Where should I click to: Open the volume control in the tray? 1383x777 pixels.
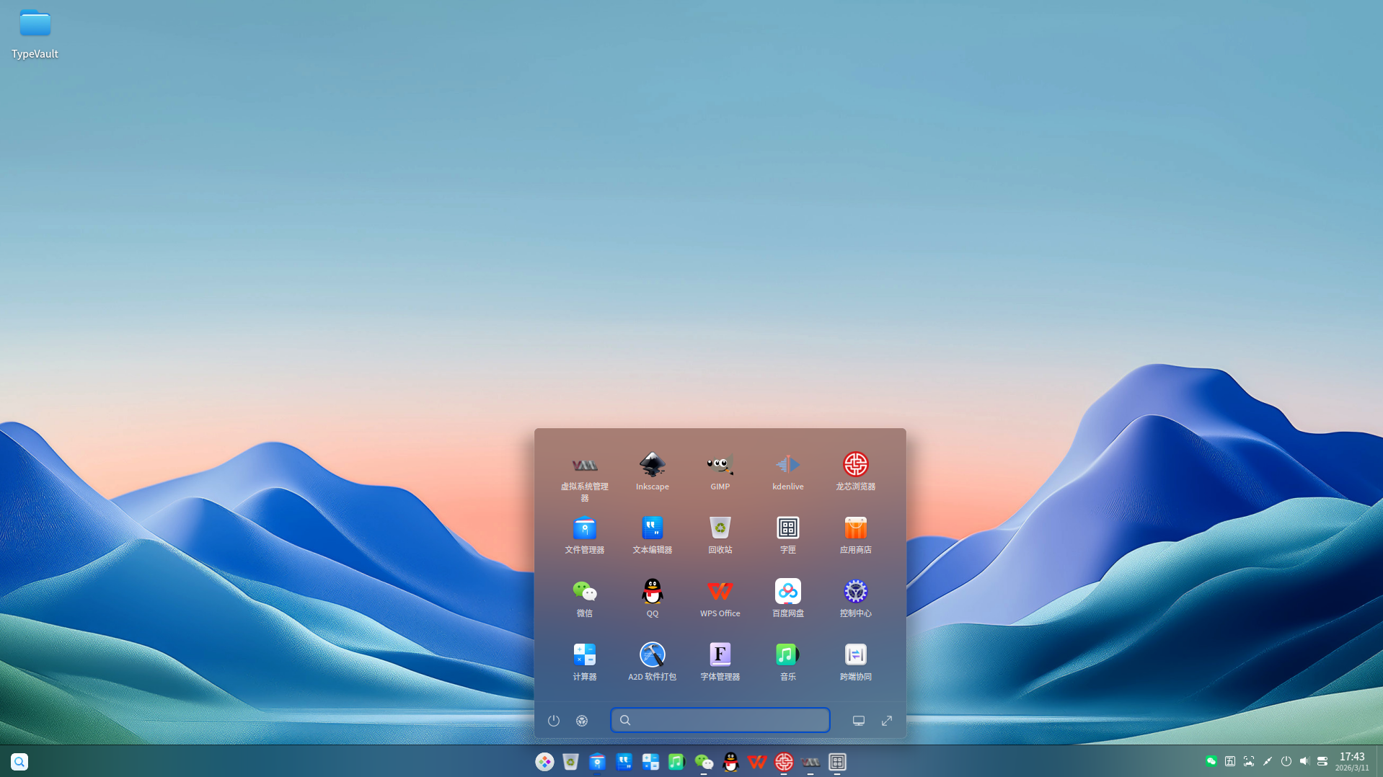1304,761
